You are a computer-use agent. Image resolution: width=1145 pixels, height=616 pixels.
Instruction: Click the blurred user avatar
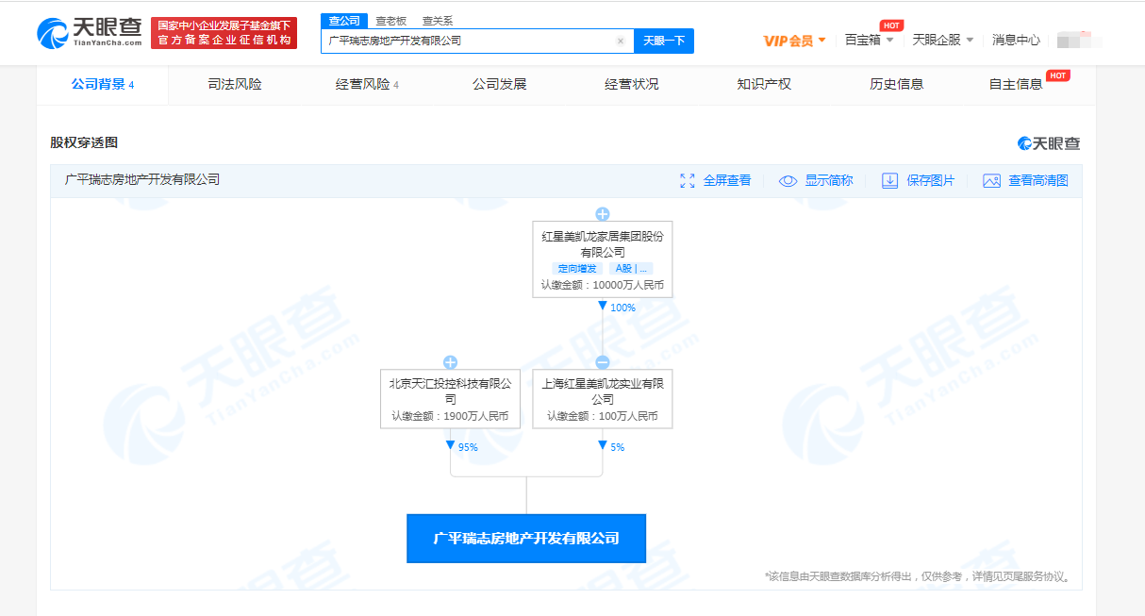[x=1079, y=41]
